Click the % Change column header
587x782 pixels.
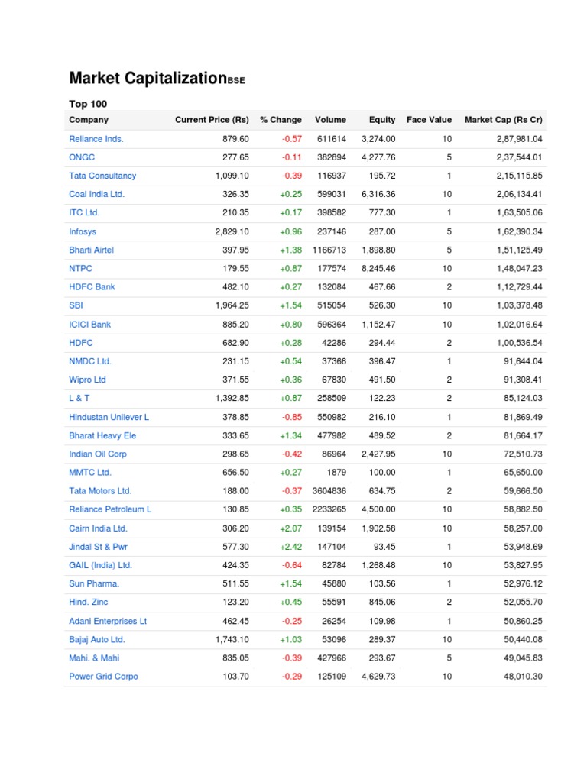[x=281, y=120]
